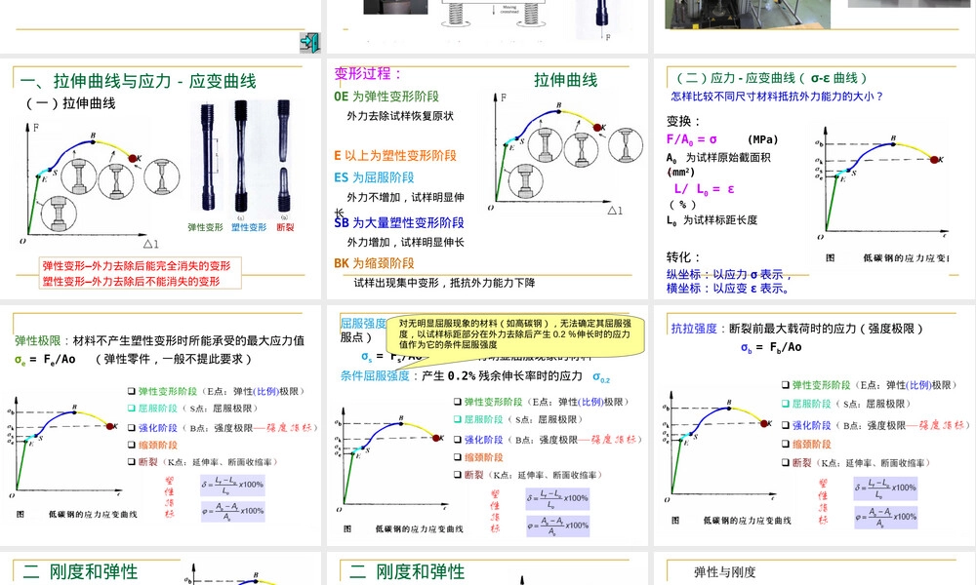Image resolution: width=976 pixels, height=585 pixels.
Task: Select the slide titled 一、拉伸曲线与应力-应变曲线
Action: click(161, 178)
